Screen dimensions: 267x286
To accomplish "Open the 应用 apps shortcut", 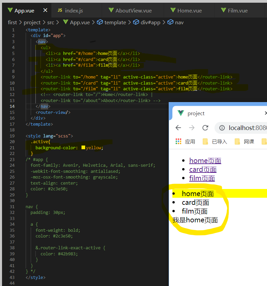I will click(185, 141).
